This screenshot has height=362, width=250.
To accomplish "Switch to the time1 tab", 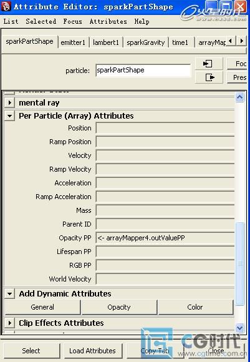I will click(180, 42).
